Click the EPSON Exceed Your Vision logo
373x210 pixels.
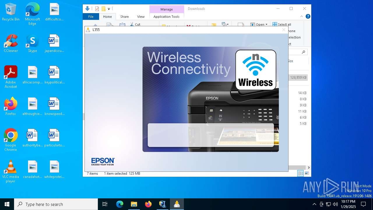(103, 162)
